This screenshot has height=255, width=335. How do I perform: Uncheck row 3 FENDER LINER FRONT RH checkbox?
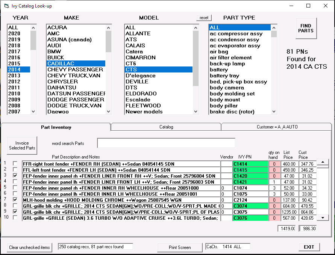point(15,176)
